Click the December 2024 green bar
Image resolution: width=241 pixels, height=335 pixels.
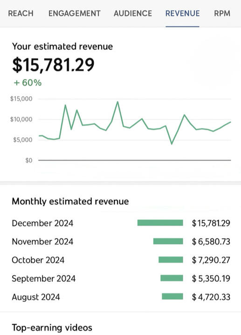[160, 223]
